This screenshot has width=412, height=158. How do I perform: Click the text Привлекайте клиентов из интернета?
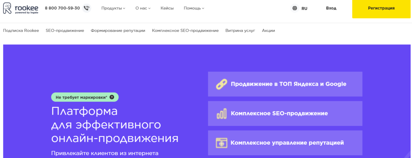coord(105,153)
